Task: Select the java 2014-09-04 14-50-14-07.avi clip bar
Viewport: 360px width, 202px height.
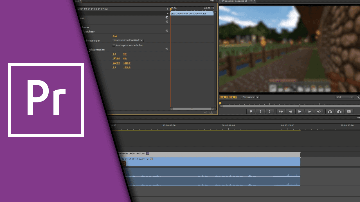Action: coord(192,13)
